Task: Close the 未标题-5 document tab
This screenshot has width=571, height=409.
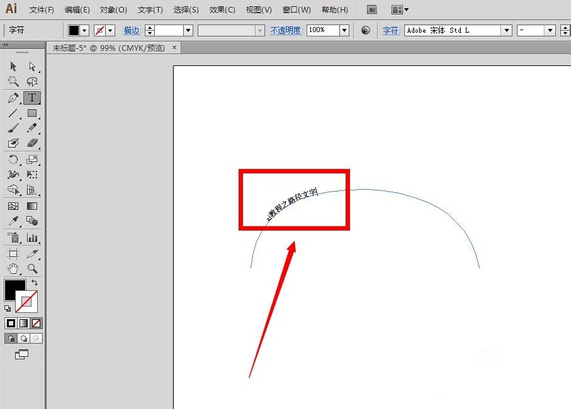Action: (x=174, y=48)
